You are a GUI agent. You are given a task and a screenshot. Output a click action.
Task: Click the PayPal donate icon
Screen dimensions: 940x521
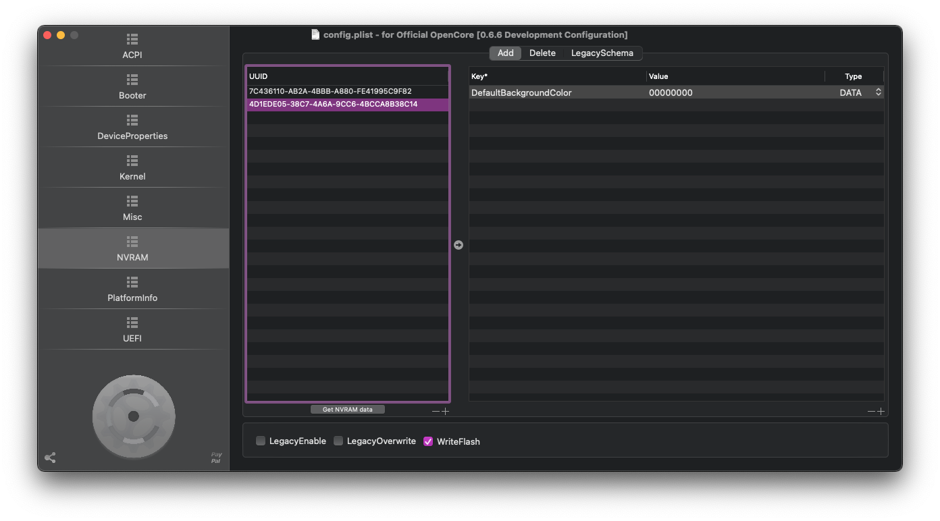[216, 458]
